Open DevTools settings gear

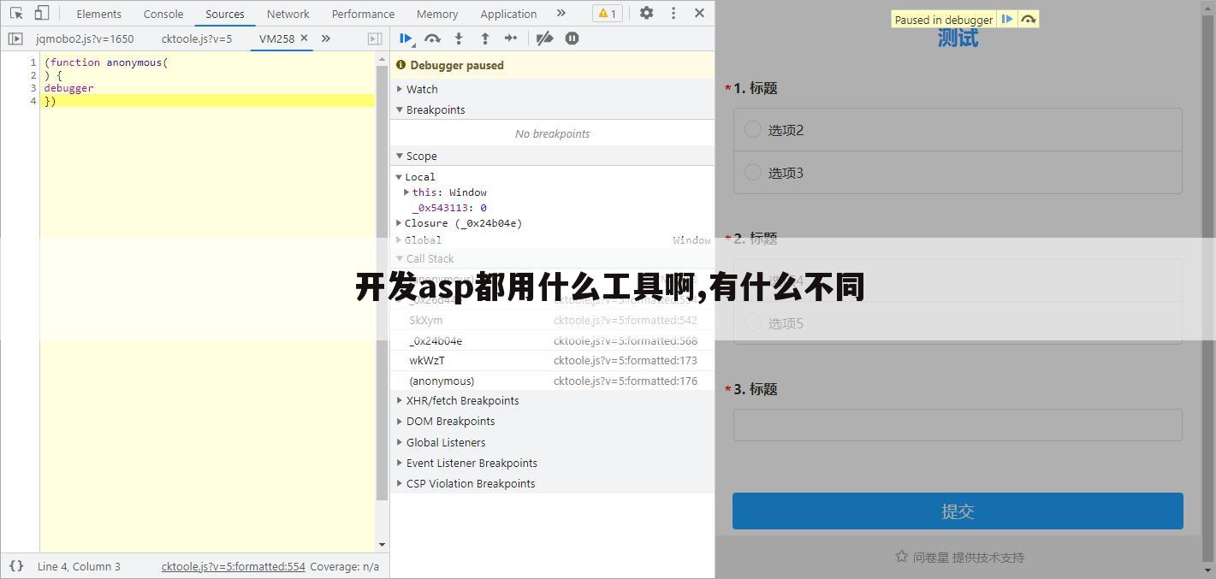tap(646, 13)
